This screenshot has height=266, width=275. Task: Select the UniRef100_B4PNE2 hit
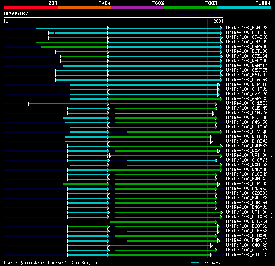(x=247, y=241)
